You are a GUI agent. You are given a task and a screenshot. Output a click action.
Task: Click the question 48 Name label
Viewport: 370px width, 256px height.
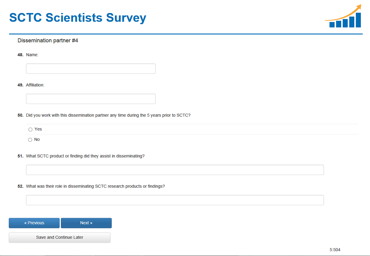[32, 55]
